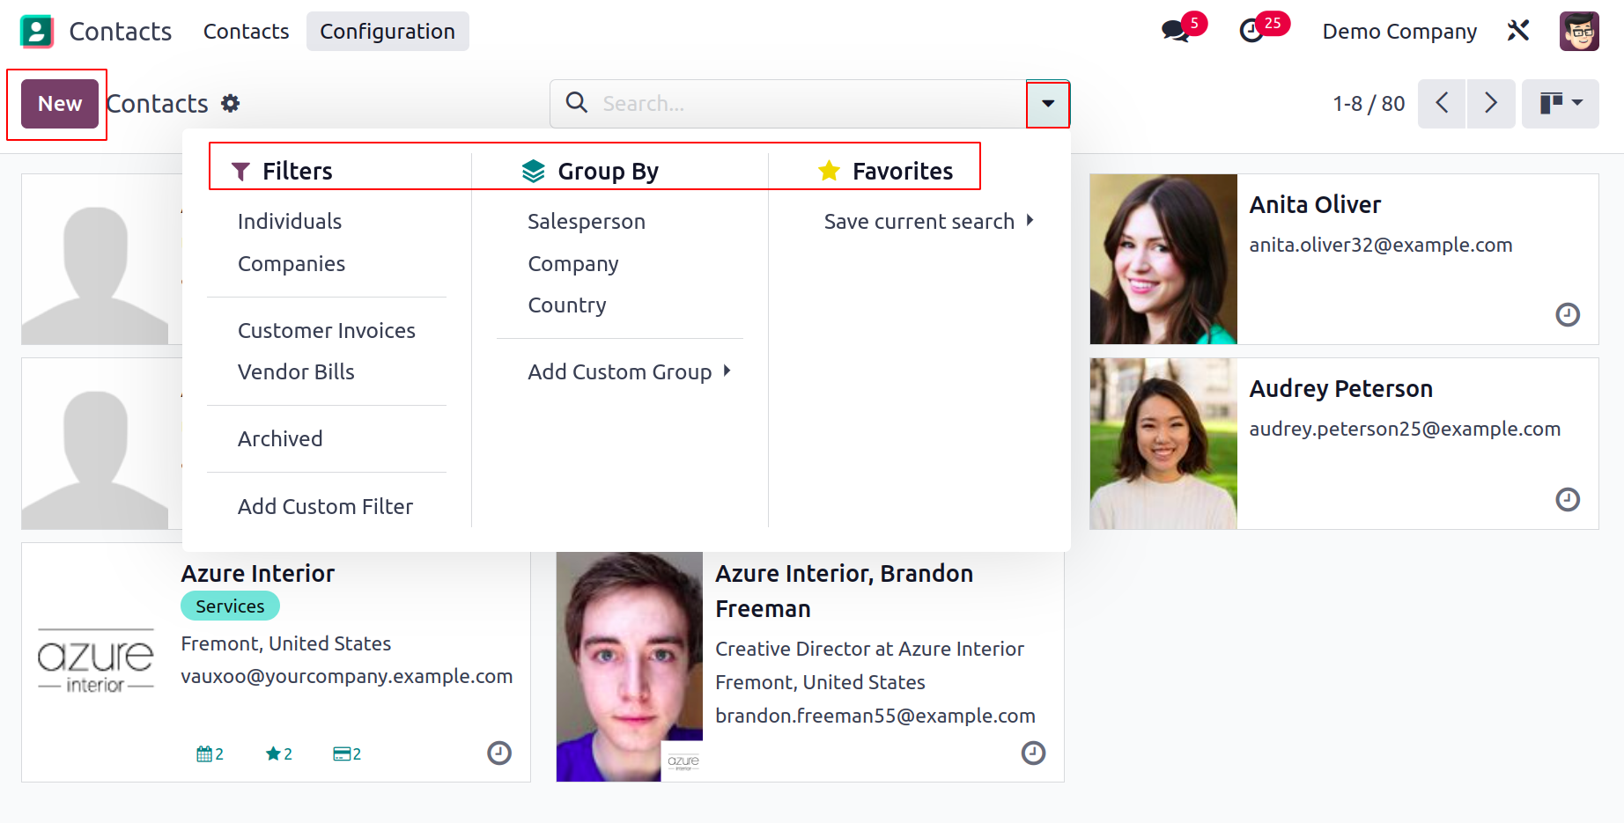Expand Add Custom Group
The image size is (1624, 823).
(629, 372)
